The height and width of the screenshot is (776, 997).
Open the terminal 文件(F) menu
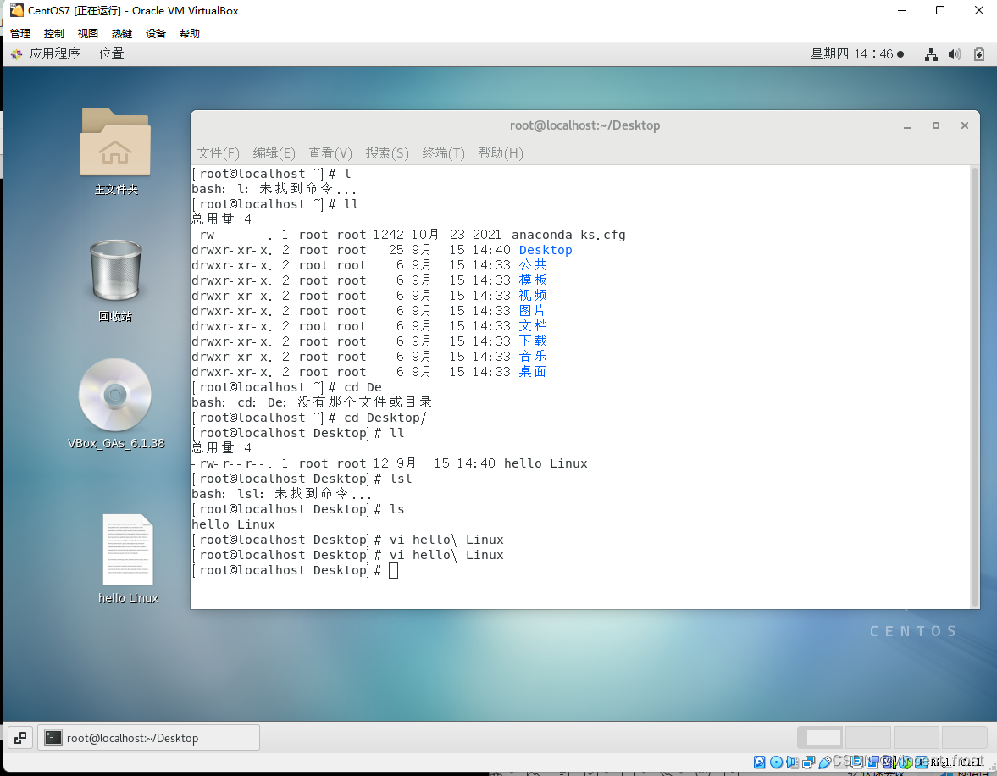point(218,153)
